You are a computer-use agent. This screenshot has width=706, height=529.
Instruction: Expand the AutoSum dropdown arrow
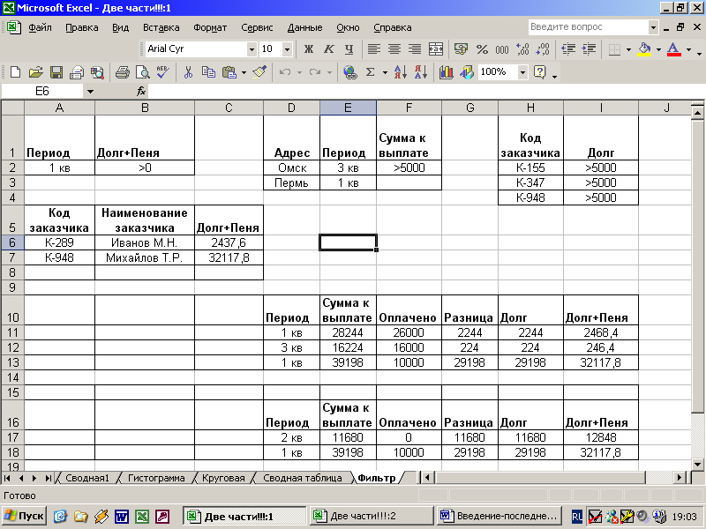click(x=385, y=72)
